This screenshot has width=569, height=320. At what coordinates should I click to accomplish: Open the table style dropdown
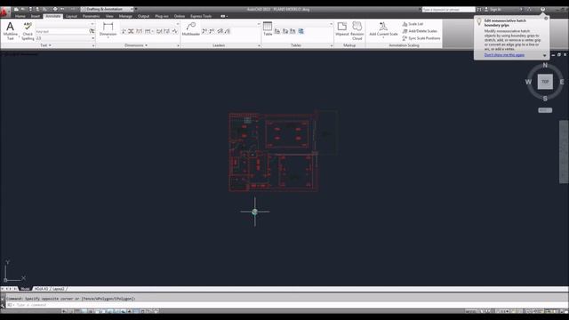331,24
